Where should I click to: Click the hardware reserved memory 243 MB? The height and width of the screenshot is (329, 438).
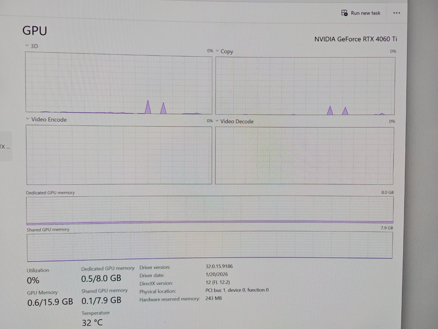(x=214, y=298)
